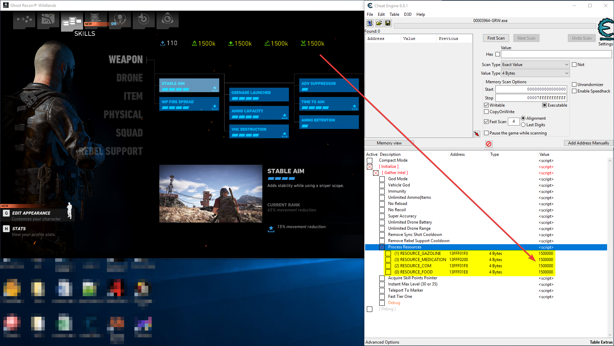Toggle the Executable checkbox

(x=545, y=105)
